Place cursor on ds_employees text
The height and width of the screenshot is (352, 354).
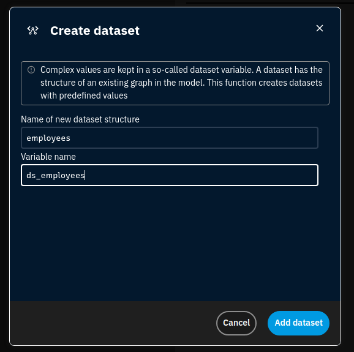(x=56, y=175)
